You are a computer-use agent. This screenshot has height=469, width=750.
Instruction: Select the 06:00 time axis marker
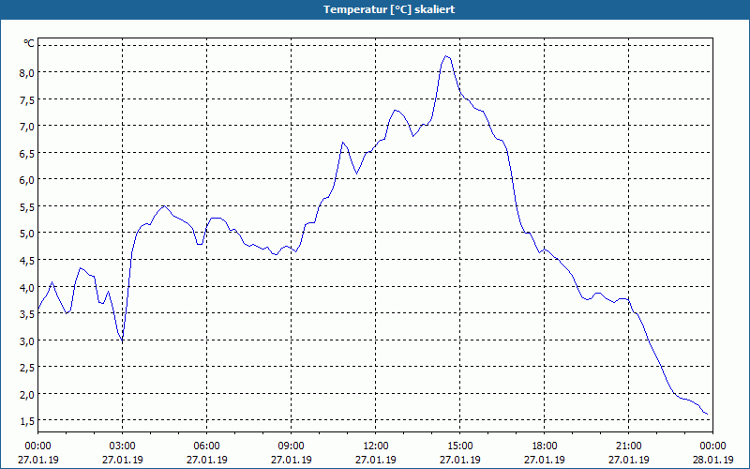206,446
